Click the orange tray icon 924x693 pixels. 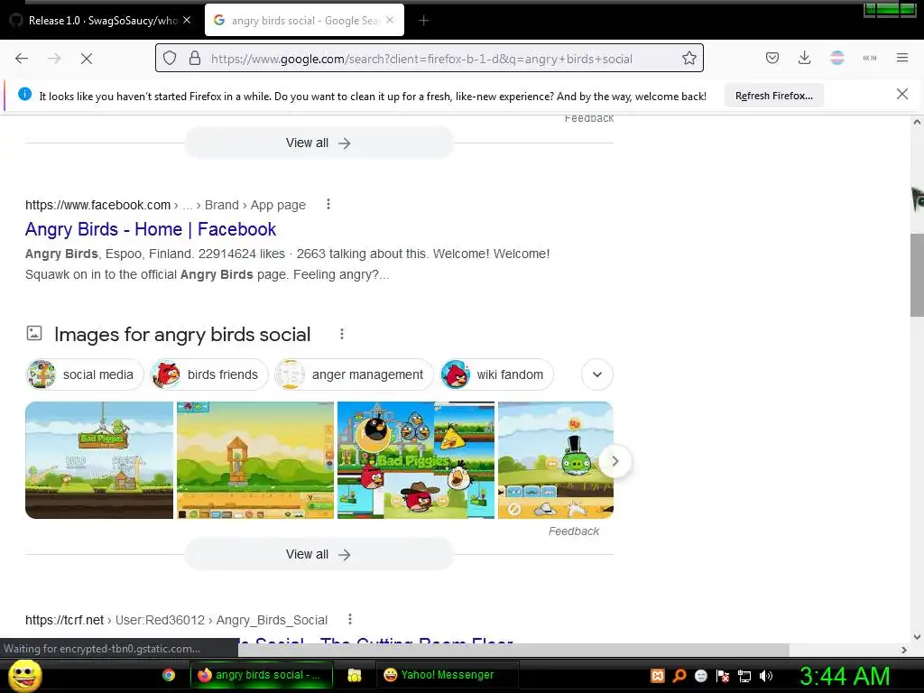point(658,676)
